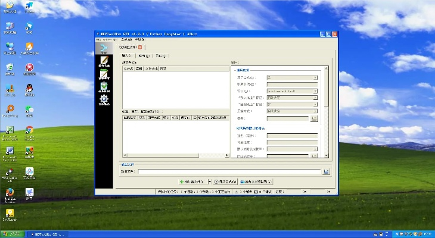435x238 pixels.
Task: Open the Help (帮助) menu
Action: (x=139, y=39)
